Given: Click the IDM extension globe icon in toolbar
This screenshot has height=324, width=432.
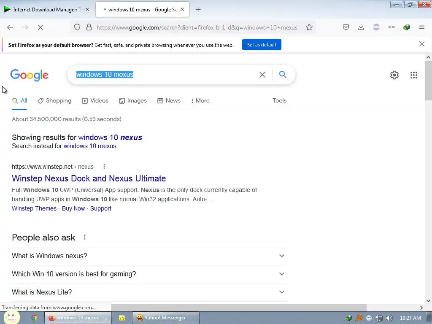Looking at the screenshot, I should (406, 27).
